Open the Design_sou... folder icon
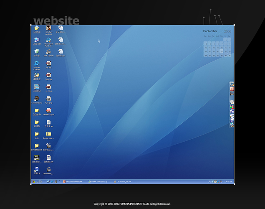The height and width of the screenshot is (209, 265). pos(49,134)
